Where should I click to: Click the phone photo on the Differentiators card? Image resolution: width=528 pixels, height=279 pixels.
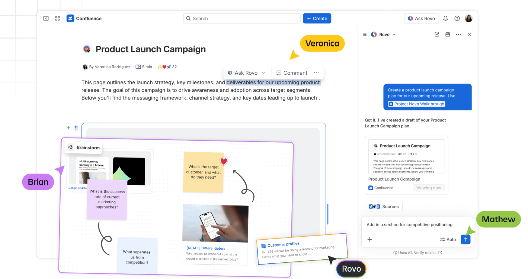pyautogui.click(x=215, y=223)
